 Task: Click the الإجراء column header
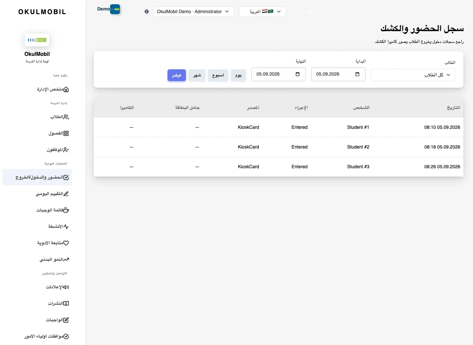301,108
